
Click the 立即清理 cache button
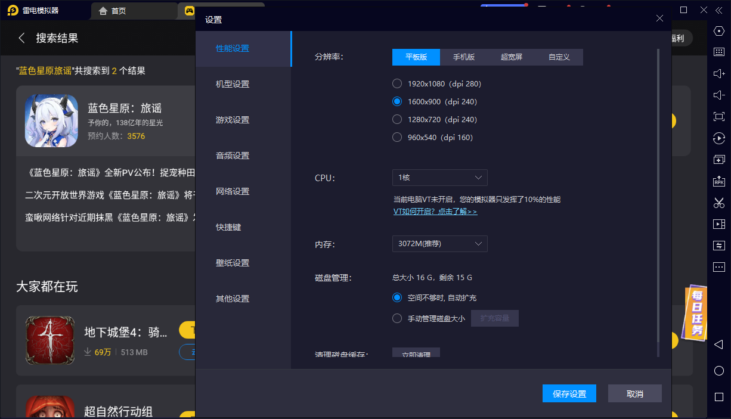pos(416,352)
